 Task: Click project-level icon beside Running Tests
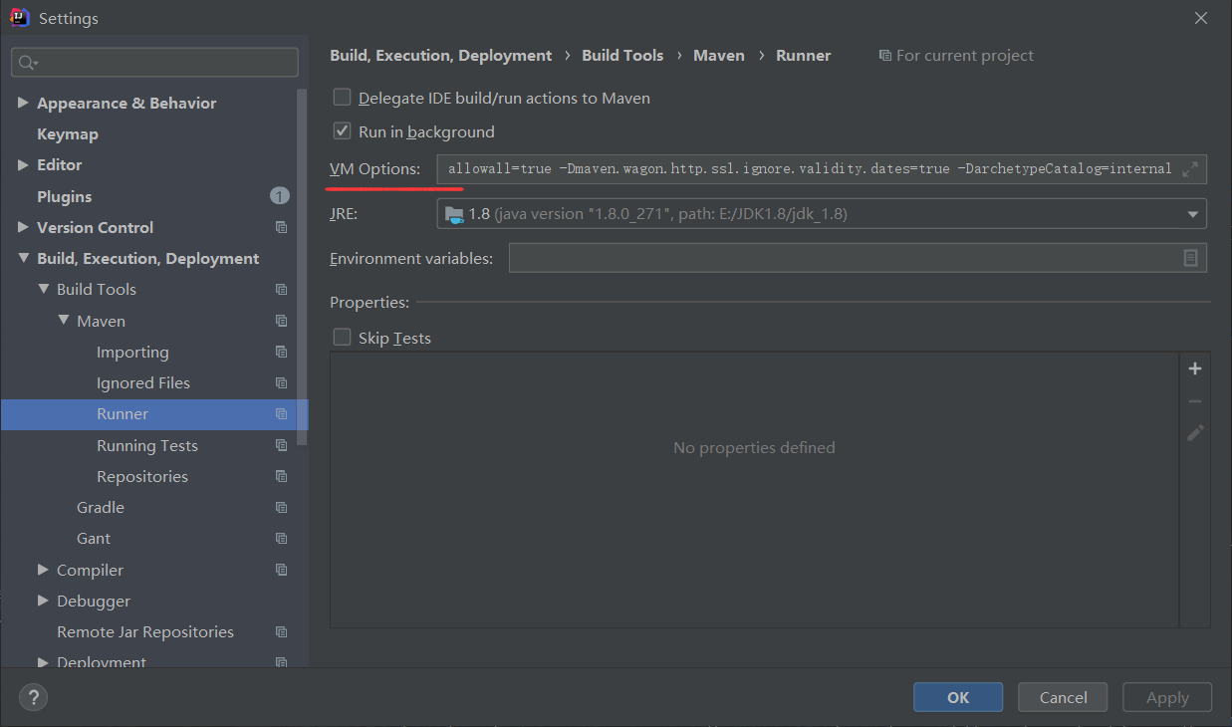281,446
